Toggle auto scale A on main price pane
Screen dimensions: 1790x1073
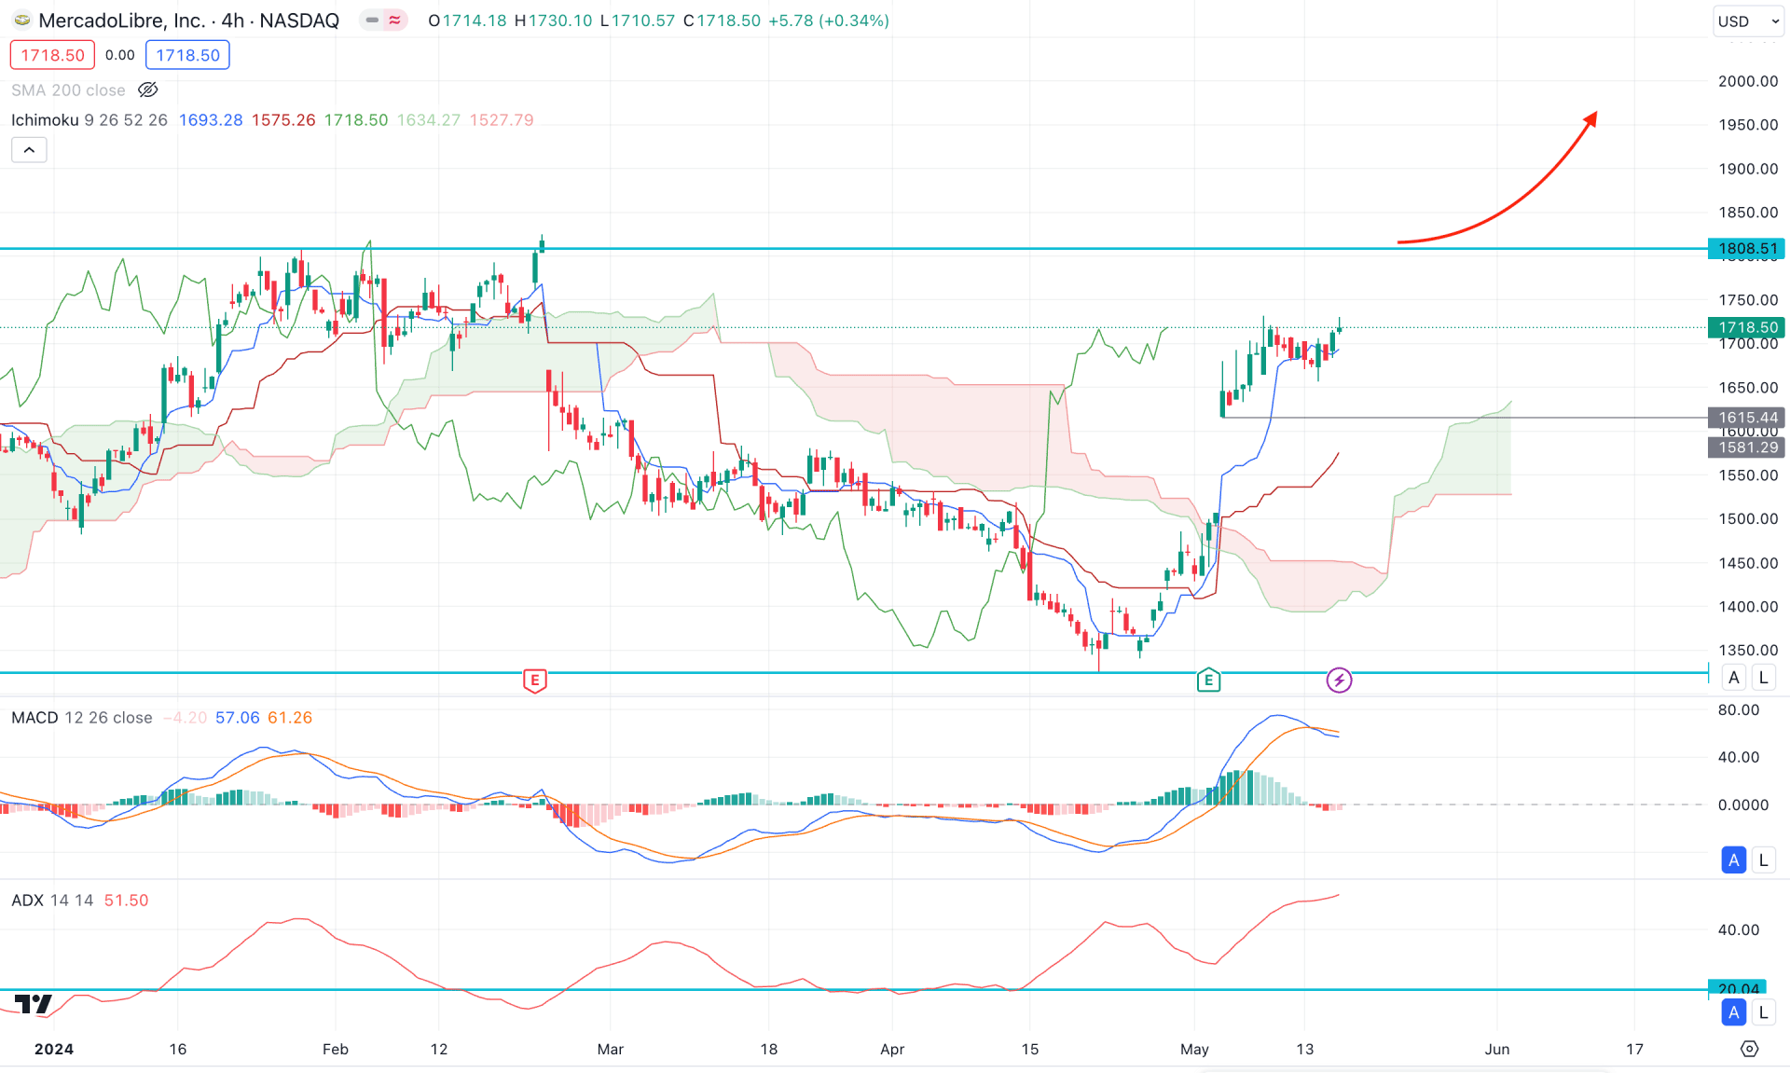coord(1734,678)
